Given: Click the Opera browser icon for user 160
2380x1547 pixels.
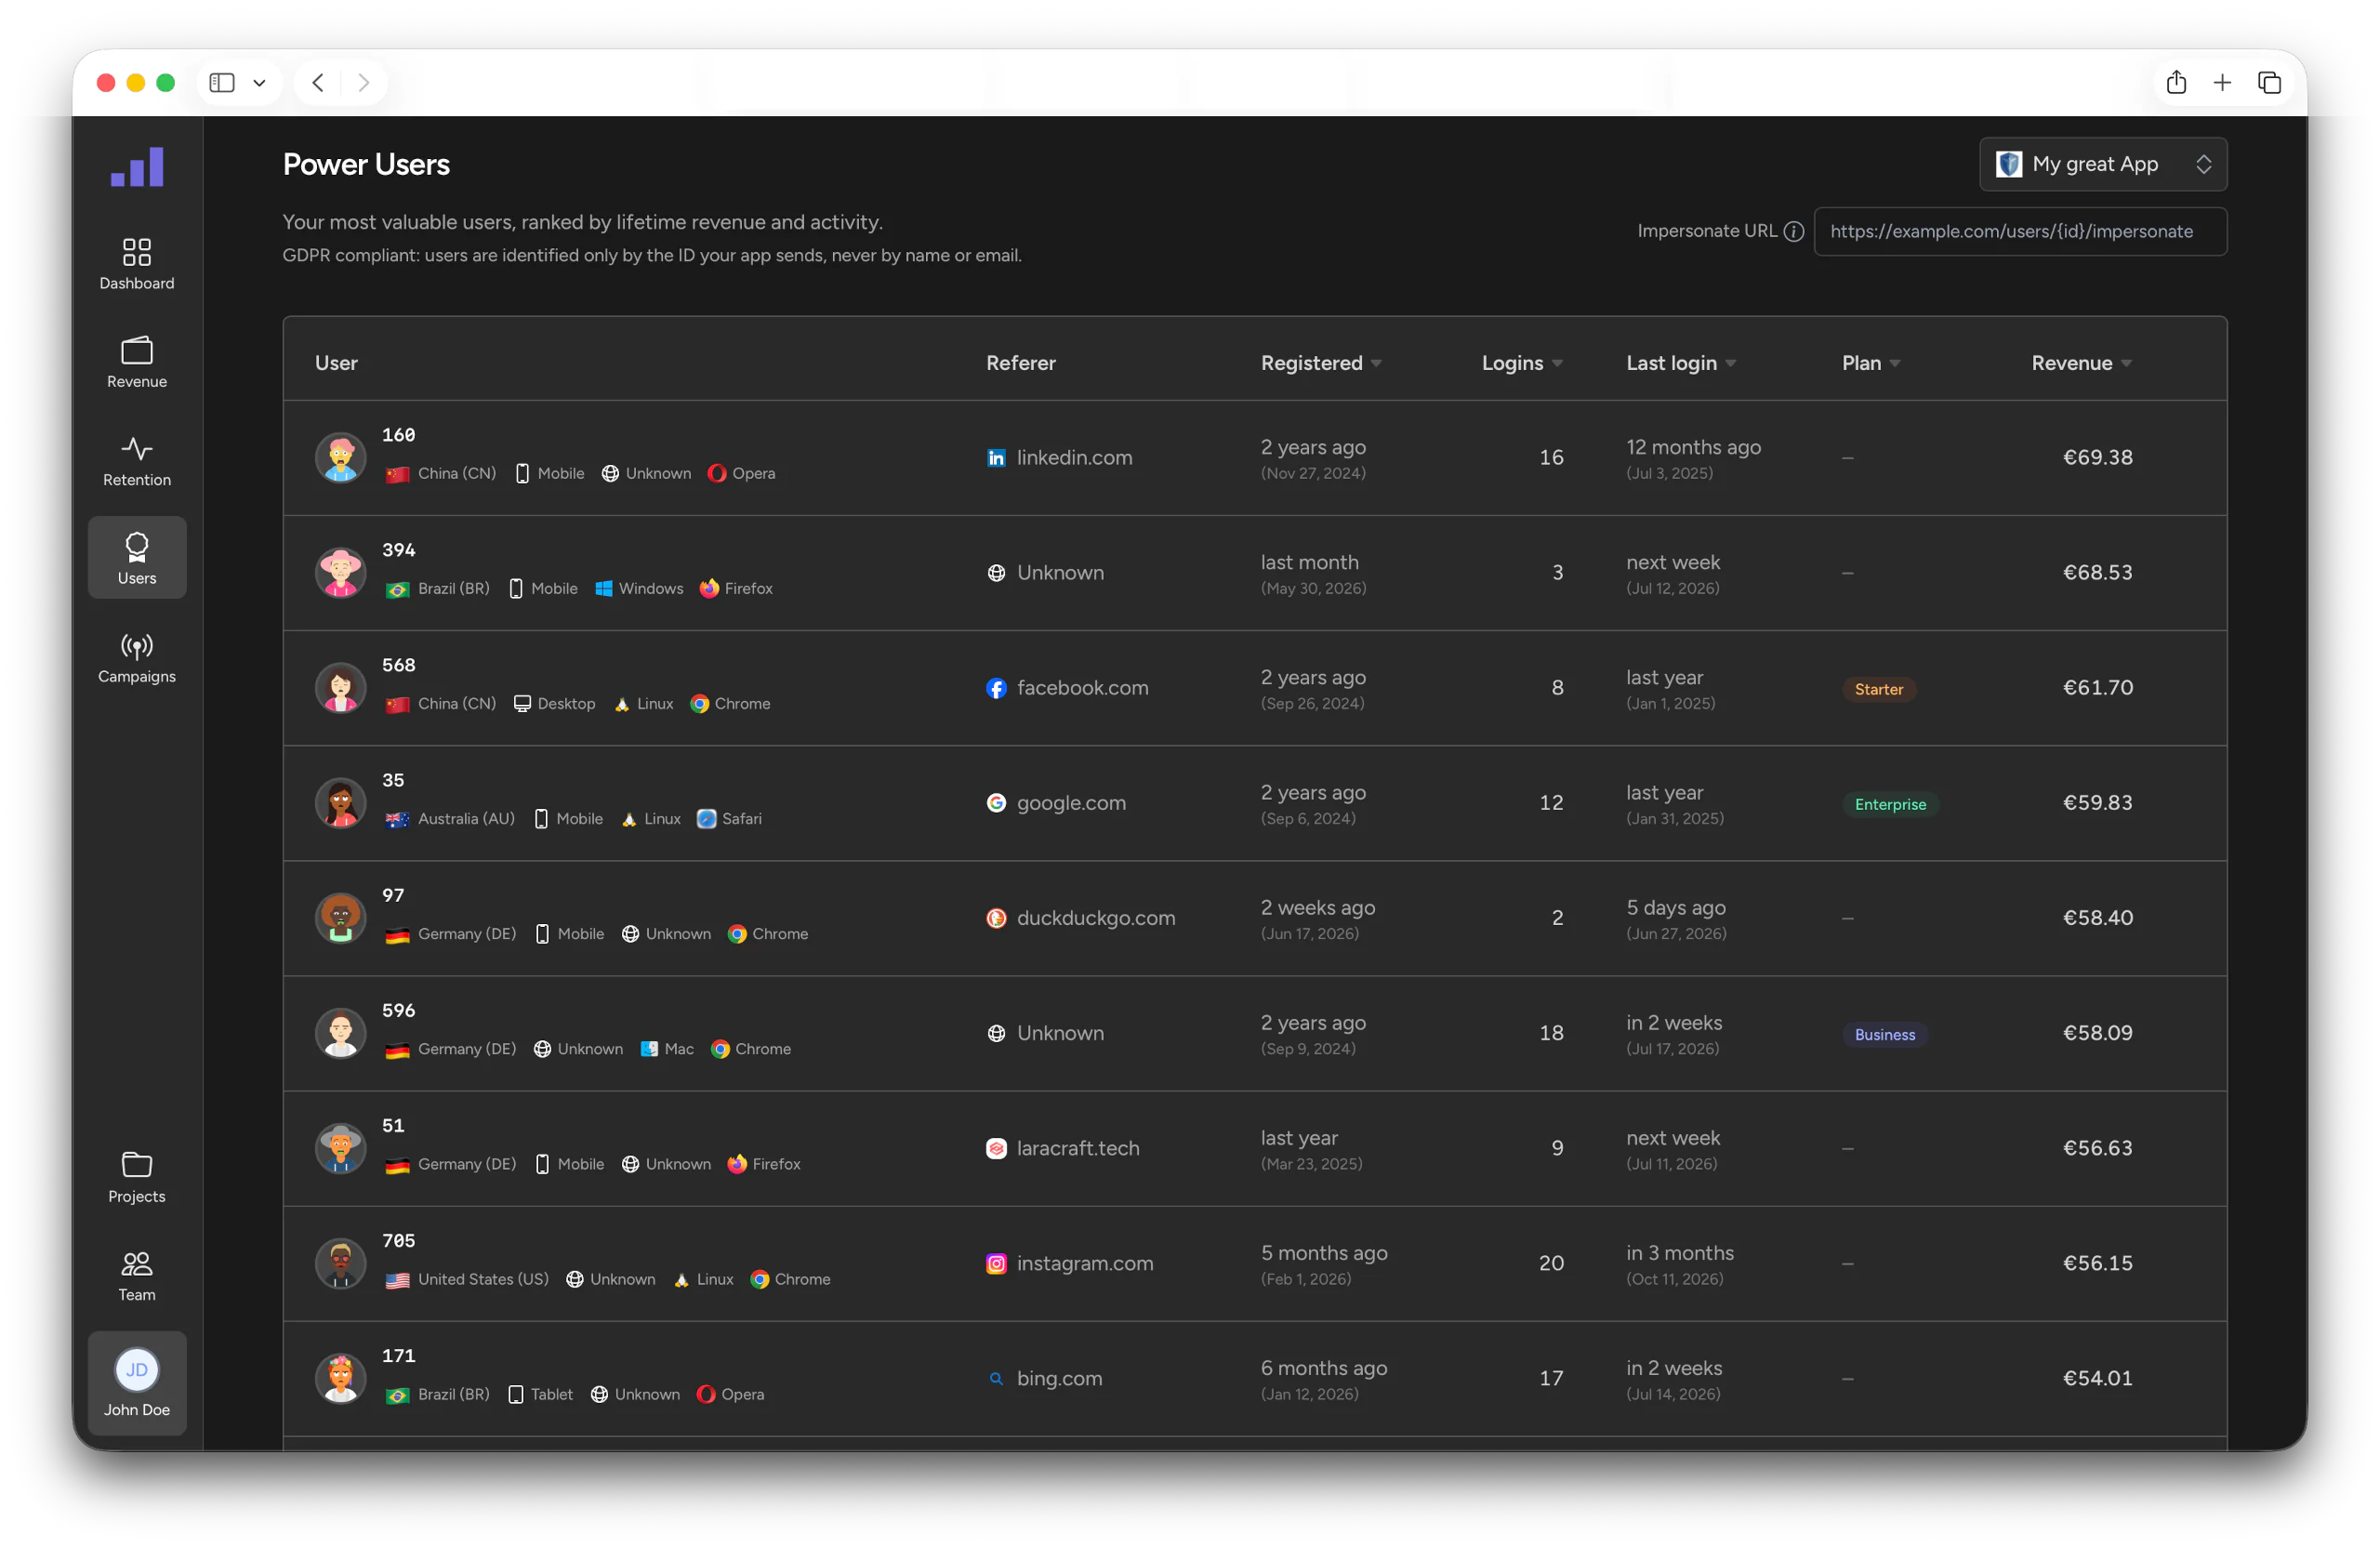Looking at the screenshot, I should [717, 474].
